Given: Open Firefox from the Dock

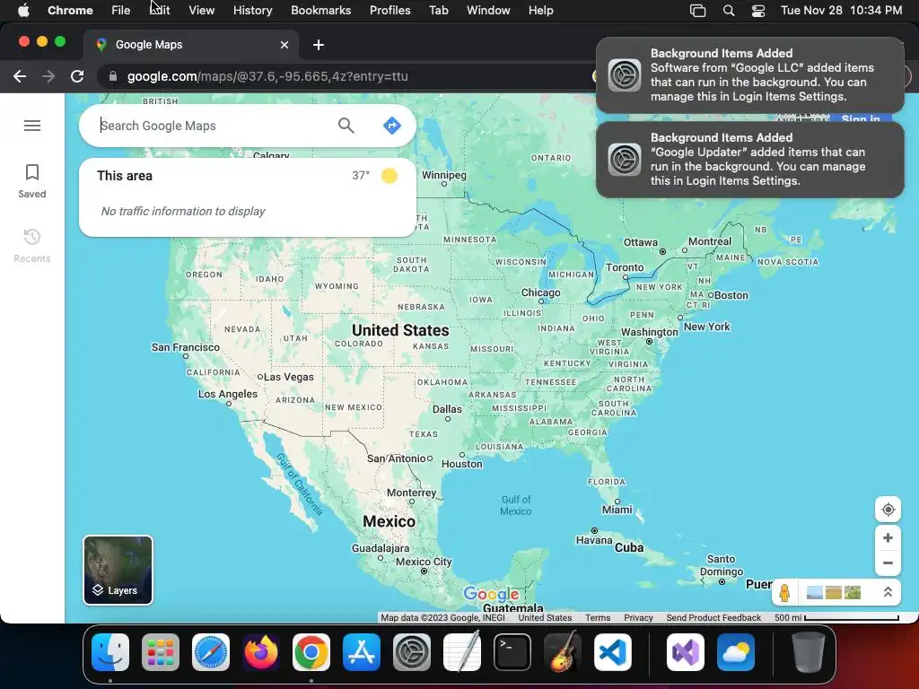Looking at the screenshot, I should (261, 652).
